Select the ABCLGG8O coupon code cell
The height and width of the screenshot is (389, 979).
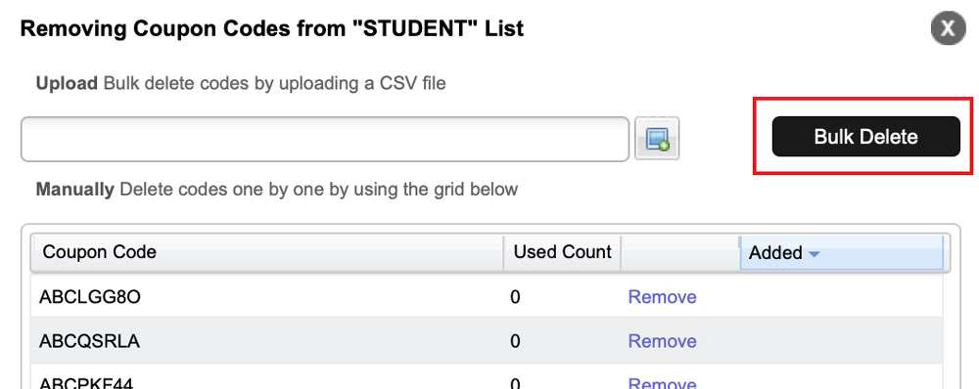(90, 297)
